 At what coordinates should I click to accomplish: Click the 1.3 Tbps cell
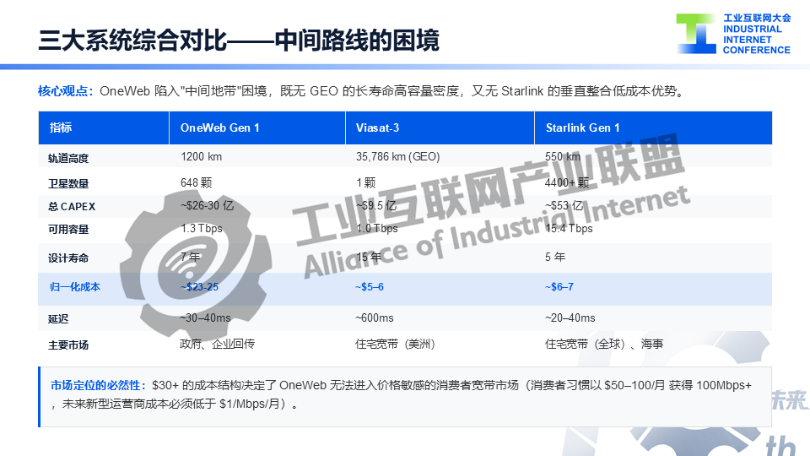[202, 228]
